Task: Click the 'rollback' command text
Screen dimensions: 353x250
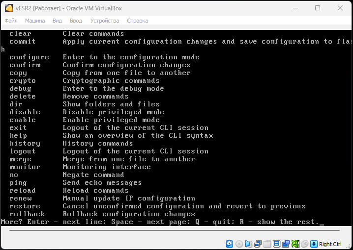Action: [27, 214]
